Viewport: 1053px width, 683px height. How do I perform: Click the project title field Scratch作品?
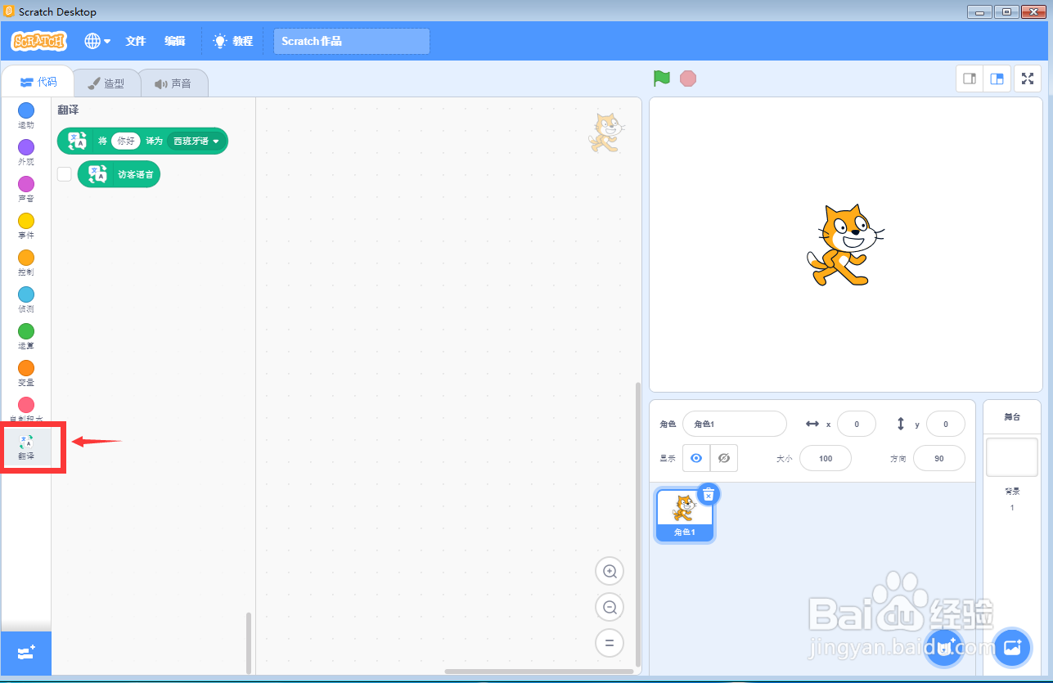click(x=351, y=41)
